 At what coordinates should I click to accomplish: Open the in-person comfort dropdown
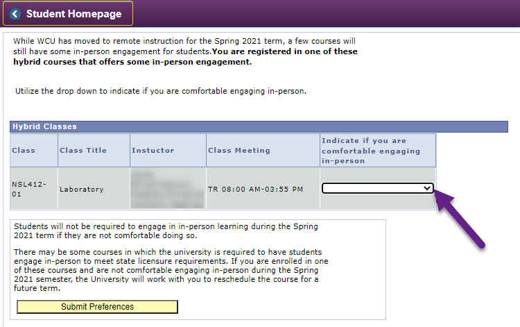[378, 188]
